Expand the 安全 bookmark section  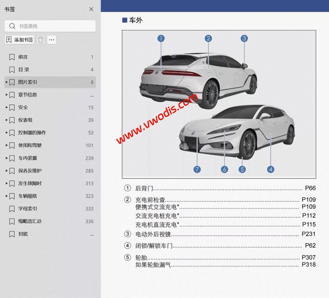pyautogui.click(x=6, y=107)
